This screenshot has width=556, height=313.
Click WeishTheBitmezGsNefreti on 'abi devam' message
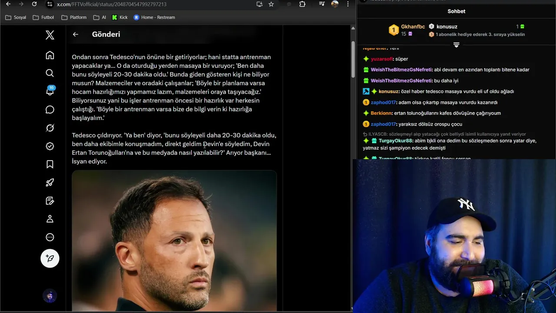coord(401,70)
